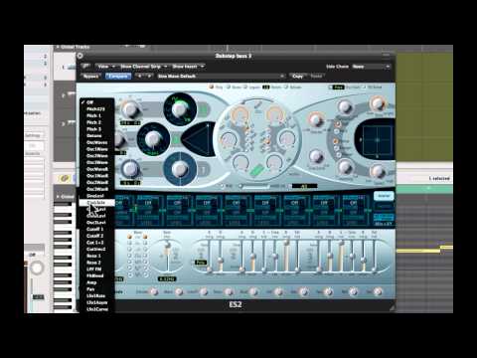Click the Oscillator 3 wave selector knob
This screenshot has height=358, width=477.
tap(180, 169)
